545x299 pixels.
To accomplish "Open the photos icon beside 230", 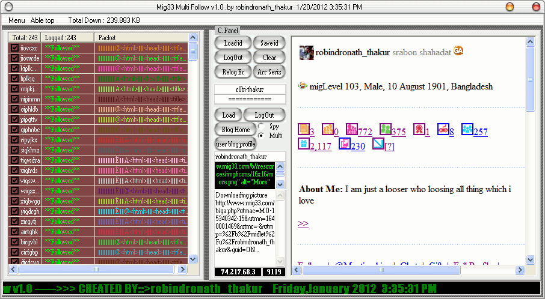I will (345, 143).
